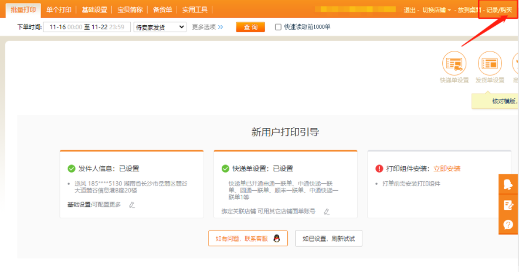Open the 快递单设置 icon
Viewport: 519px width, 272px height.
(454, 63)
